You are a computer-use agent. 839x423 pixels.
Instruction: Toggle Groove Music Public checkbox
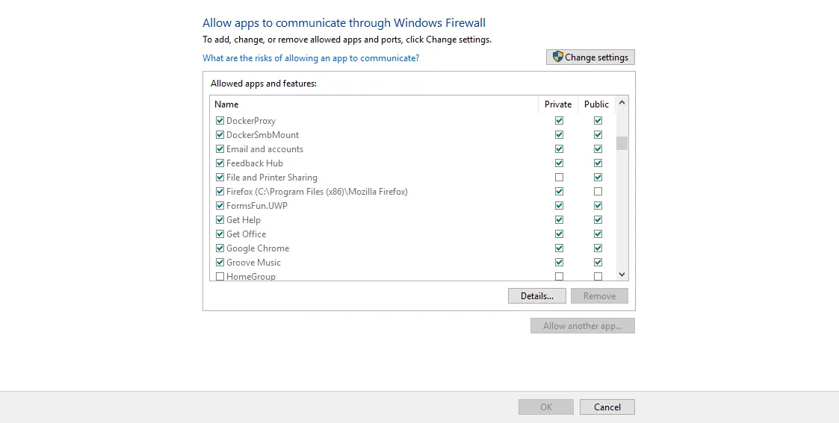tap(598, 263)
